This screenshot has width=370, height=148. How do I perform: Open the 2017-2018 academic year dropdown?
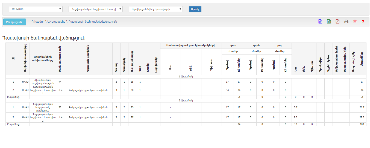pos(36,9)
